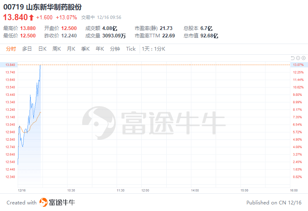Viewport: 308px width, 211px height.
Task: Click the 成交量 value 3093.09万
Action: click(x=114, y=36)
